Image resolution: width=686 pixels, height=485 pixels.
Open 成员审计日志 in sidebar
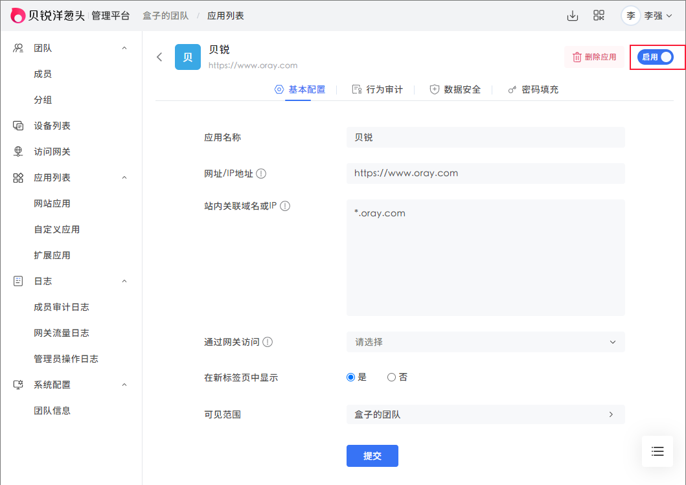pos(62,307)
